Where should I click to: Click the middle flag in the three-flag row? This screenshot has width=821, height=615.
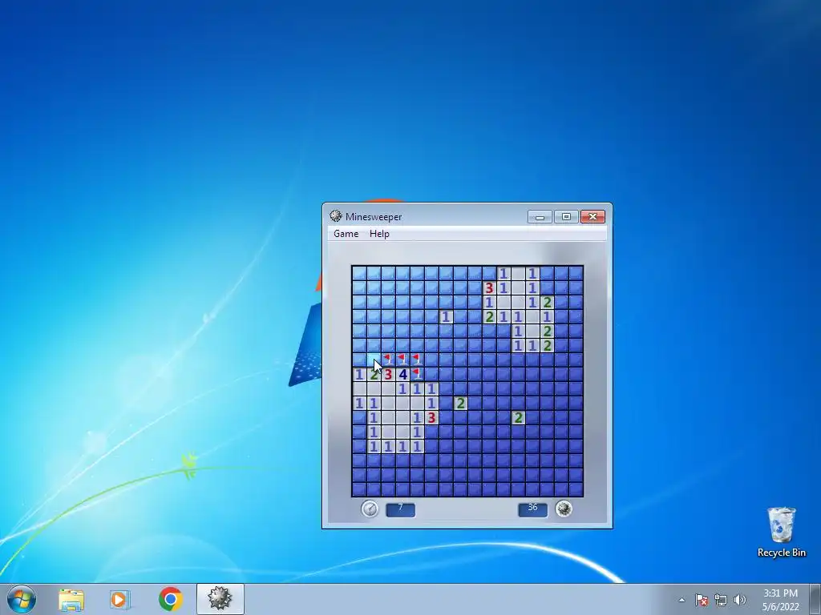(x=402, y=360)
